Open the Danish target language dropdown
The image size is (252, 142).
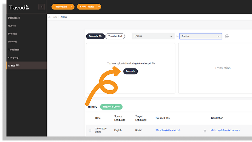[201, 36]
